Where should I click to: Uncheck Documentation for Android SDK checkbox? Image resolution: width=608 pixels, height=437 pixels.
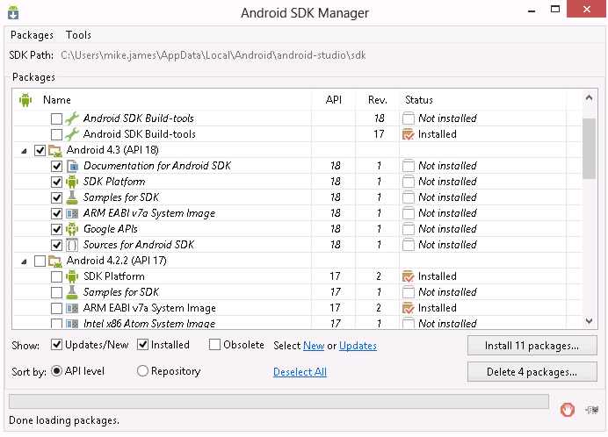(56, 166)
